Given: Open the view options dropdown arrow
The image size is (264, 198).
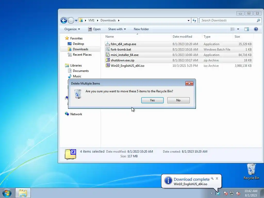Looking at the screenshot, I should coord(238,29).
